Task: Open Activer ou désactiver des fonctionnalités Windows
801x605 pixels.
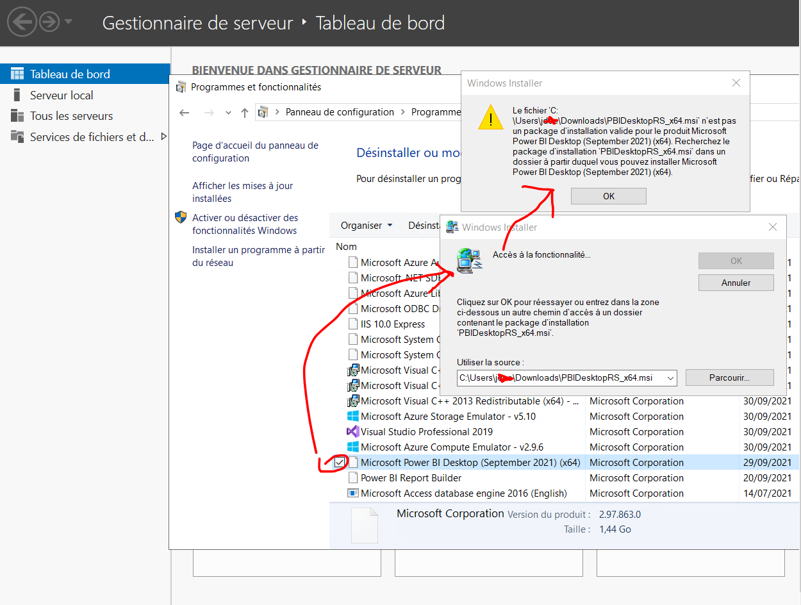Action: pyautogui.click(x=245, y=224)
